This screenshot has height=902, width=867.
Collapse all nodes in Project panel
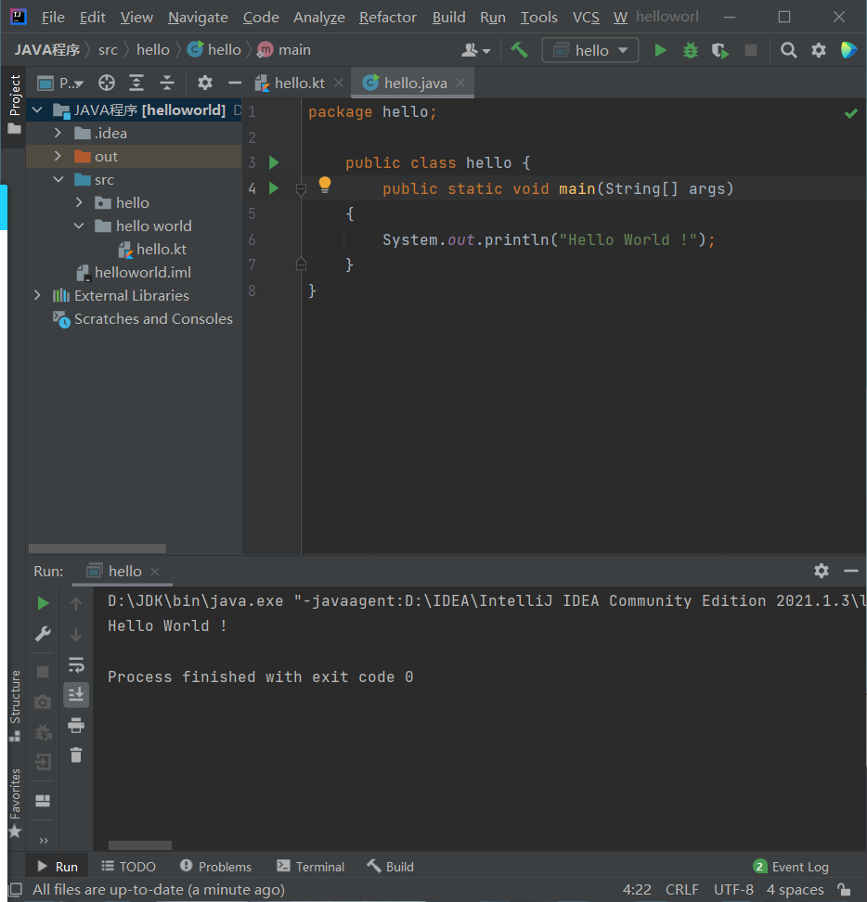click(167, 83)
